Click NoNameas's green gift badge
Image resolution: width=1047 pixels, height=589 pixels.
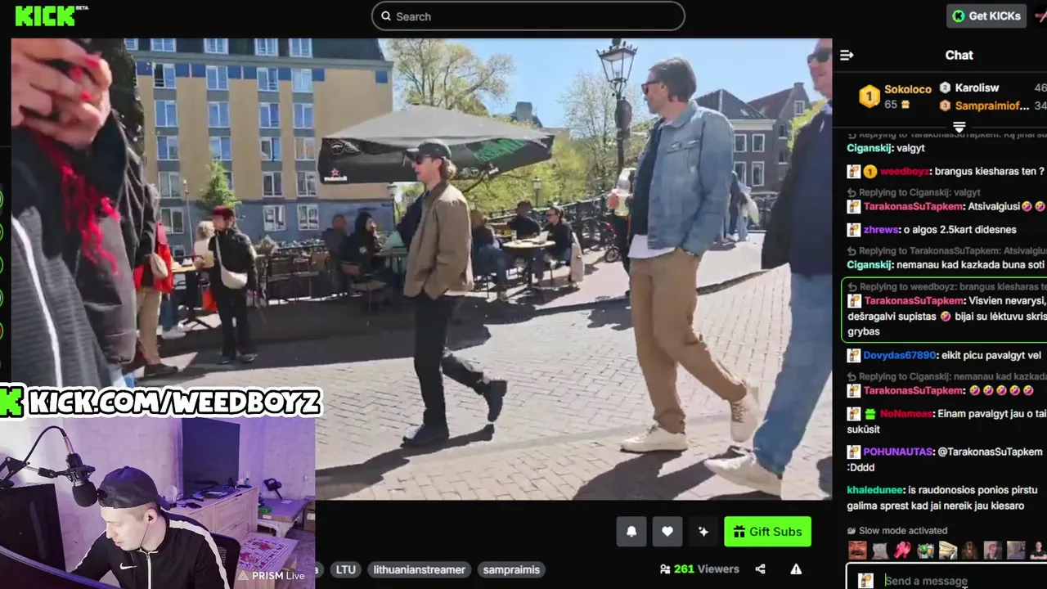(870, 414)
